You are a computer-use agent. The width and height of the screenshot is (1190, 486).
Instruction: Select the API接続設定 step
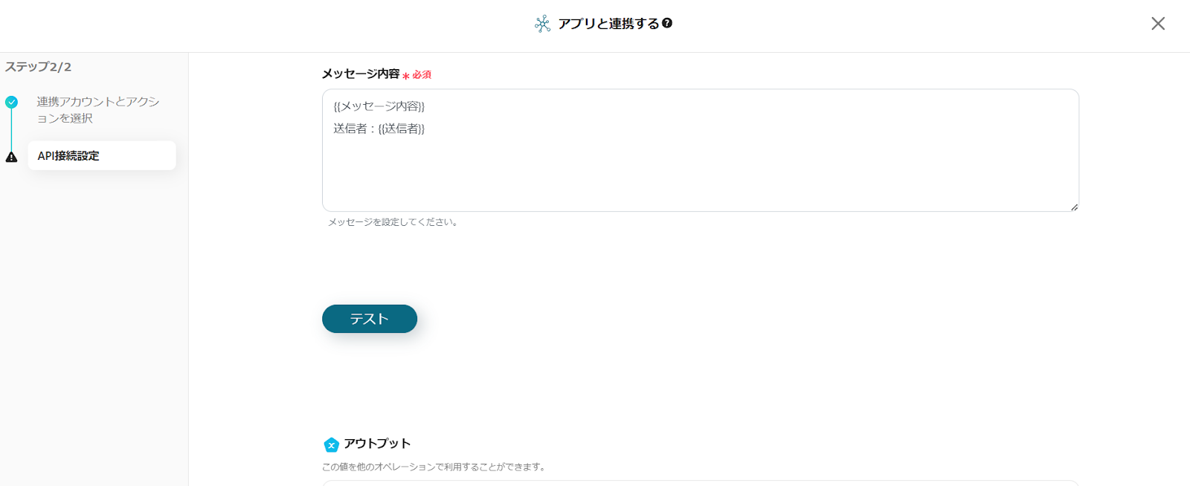tap(101, 156)
